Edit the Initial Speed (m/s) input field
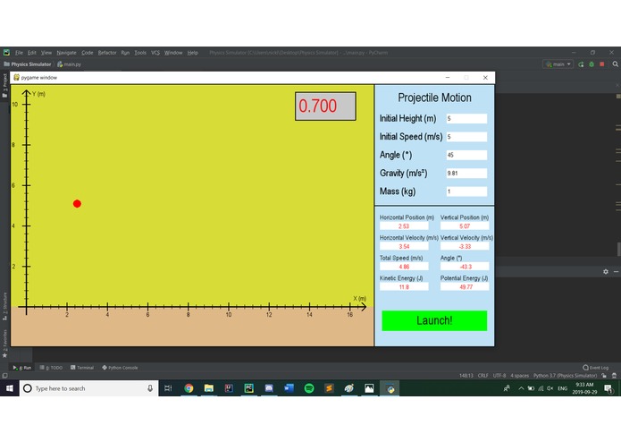 point(466,137)
